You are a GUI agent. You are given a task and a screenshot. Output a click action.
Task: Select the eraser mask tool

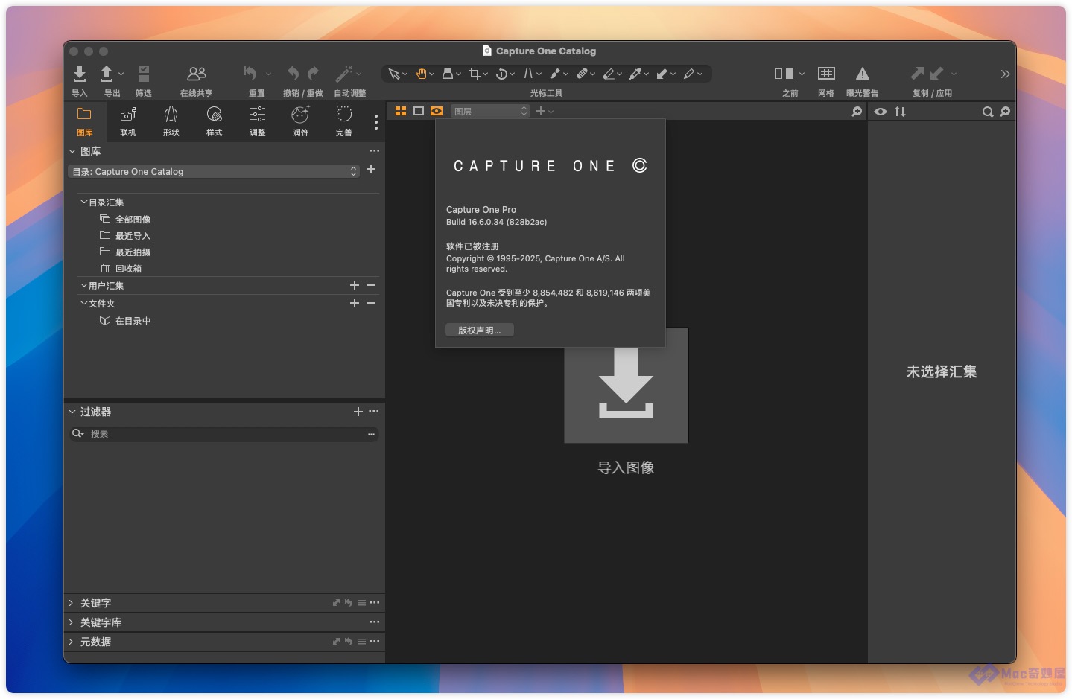[x=609, y=74]
